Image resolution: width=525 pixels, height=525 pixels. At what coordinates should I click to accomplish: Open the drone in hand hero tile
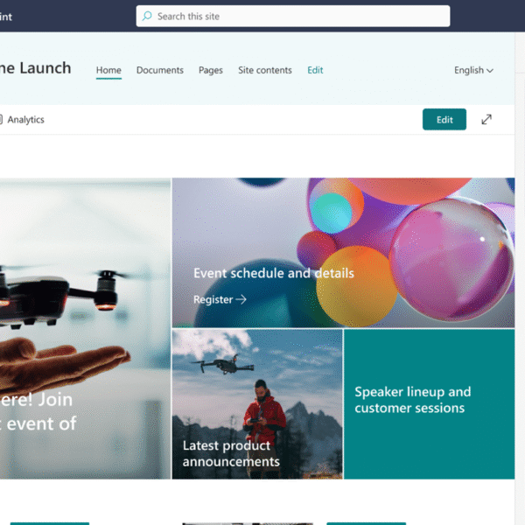85,328
